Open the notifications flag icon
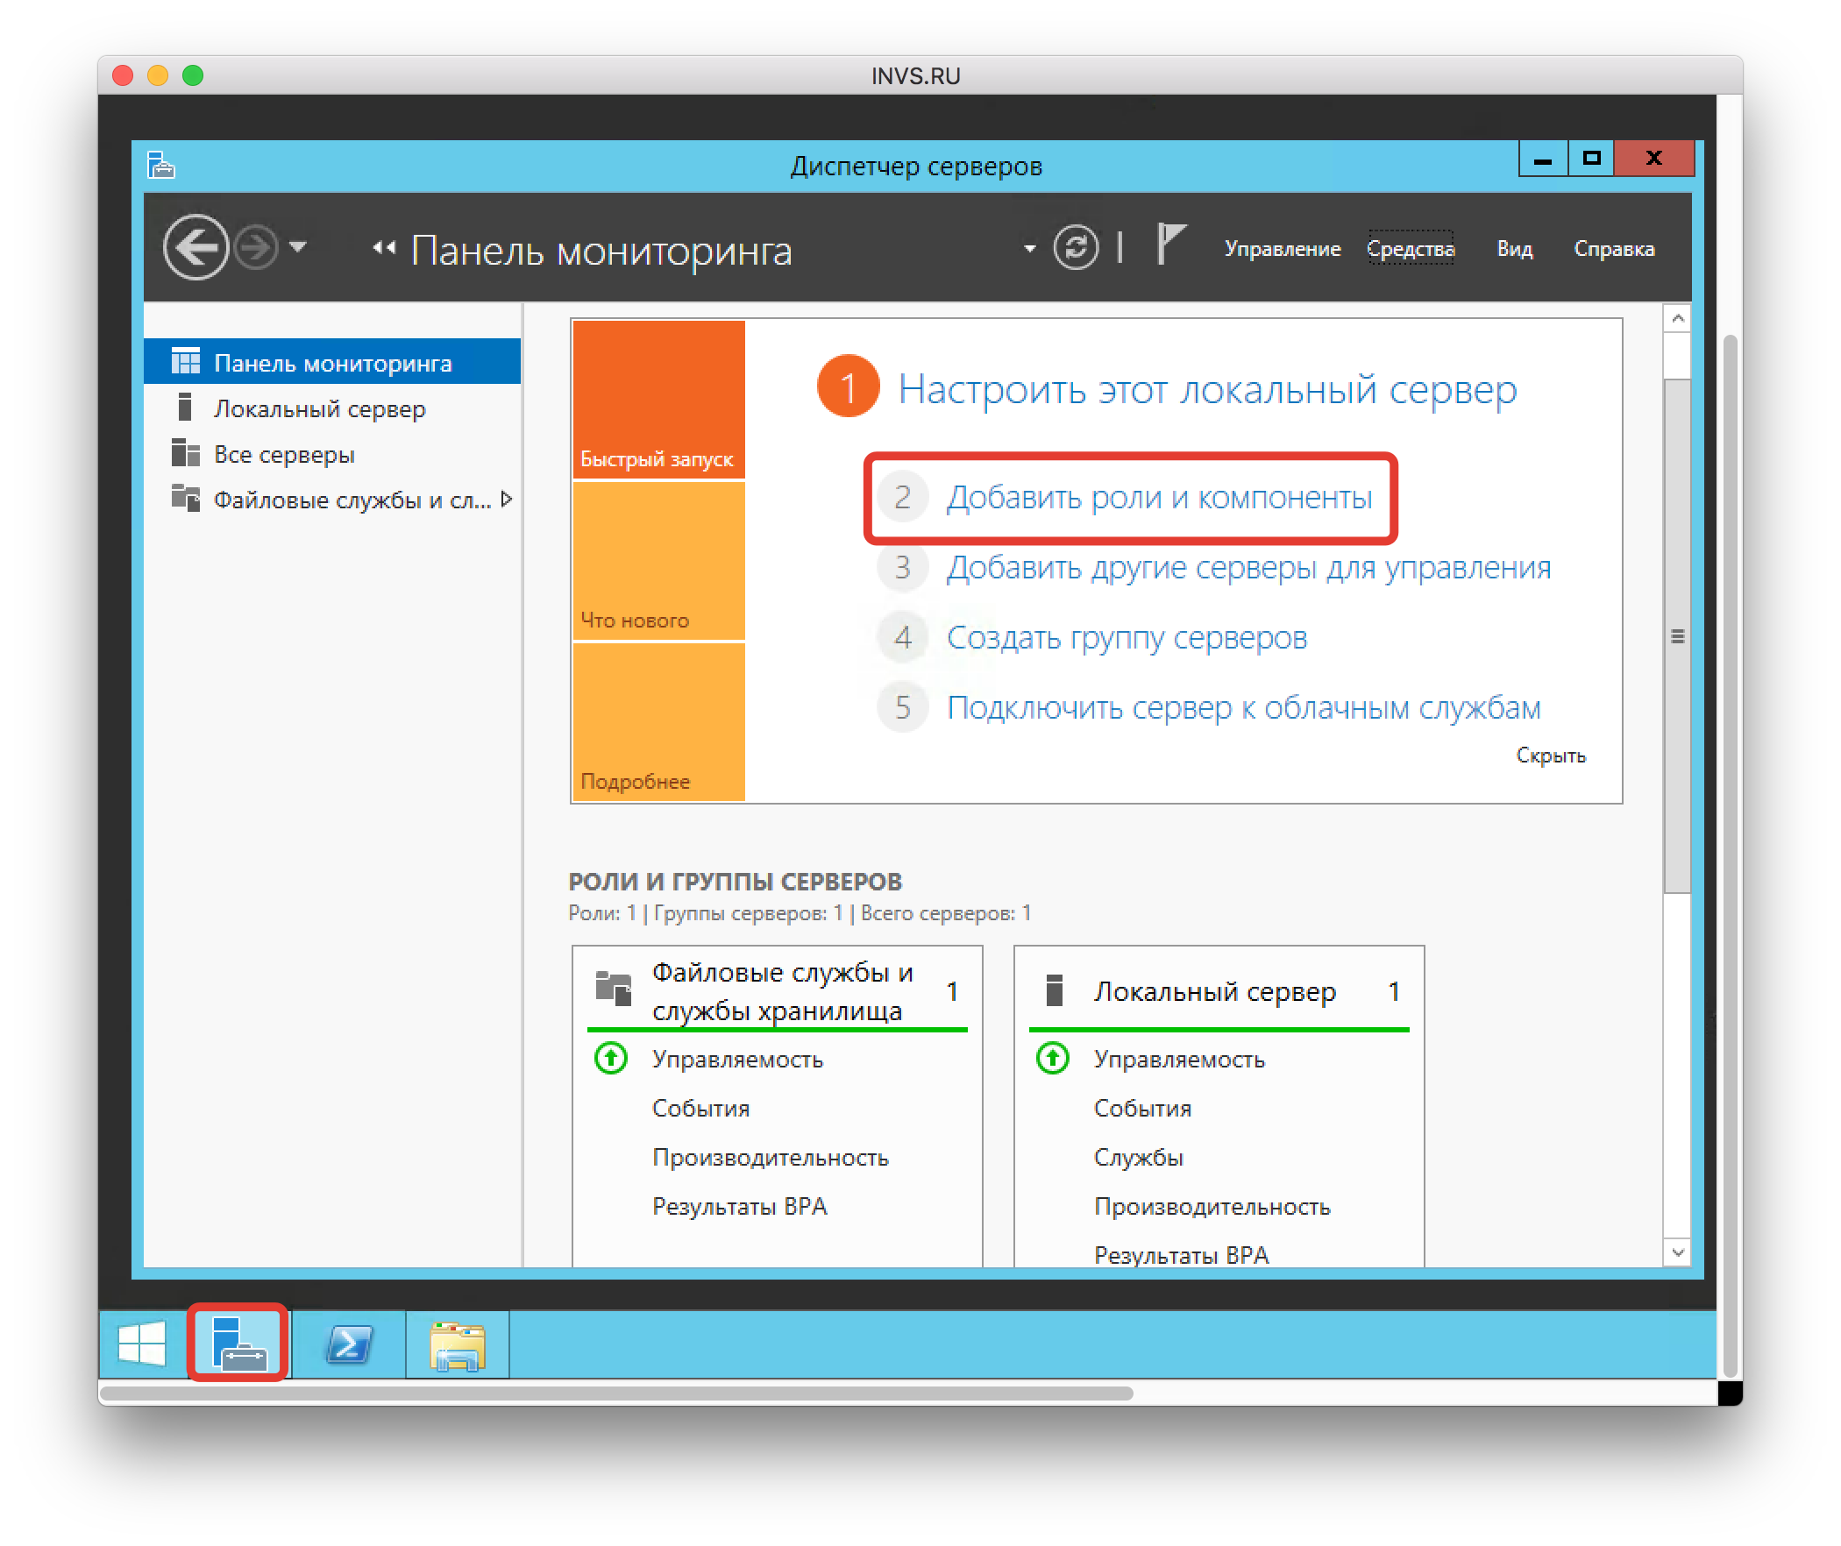1841x1546 pixels. (x=1170, y=244)
